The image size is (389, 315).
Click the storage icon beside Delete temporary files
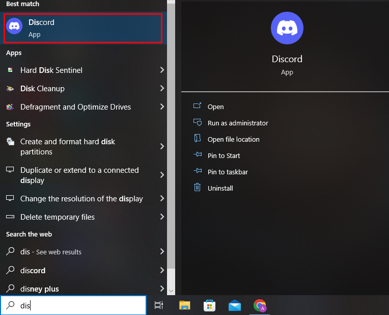(x=10, y=217)
